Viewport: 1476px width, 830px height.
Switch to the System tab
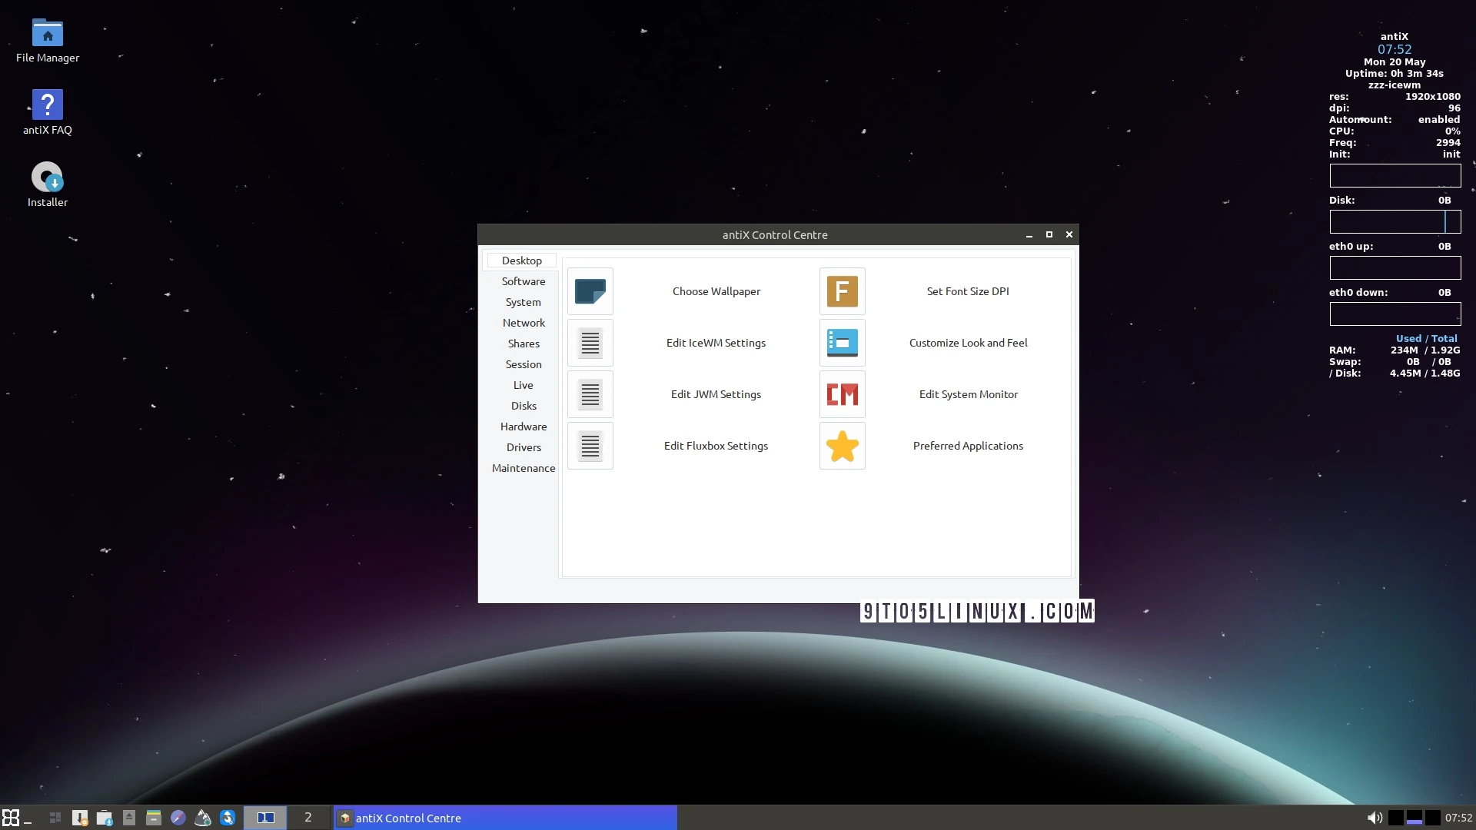coord(523,302)
